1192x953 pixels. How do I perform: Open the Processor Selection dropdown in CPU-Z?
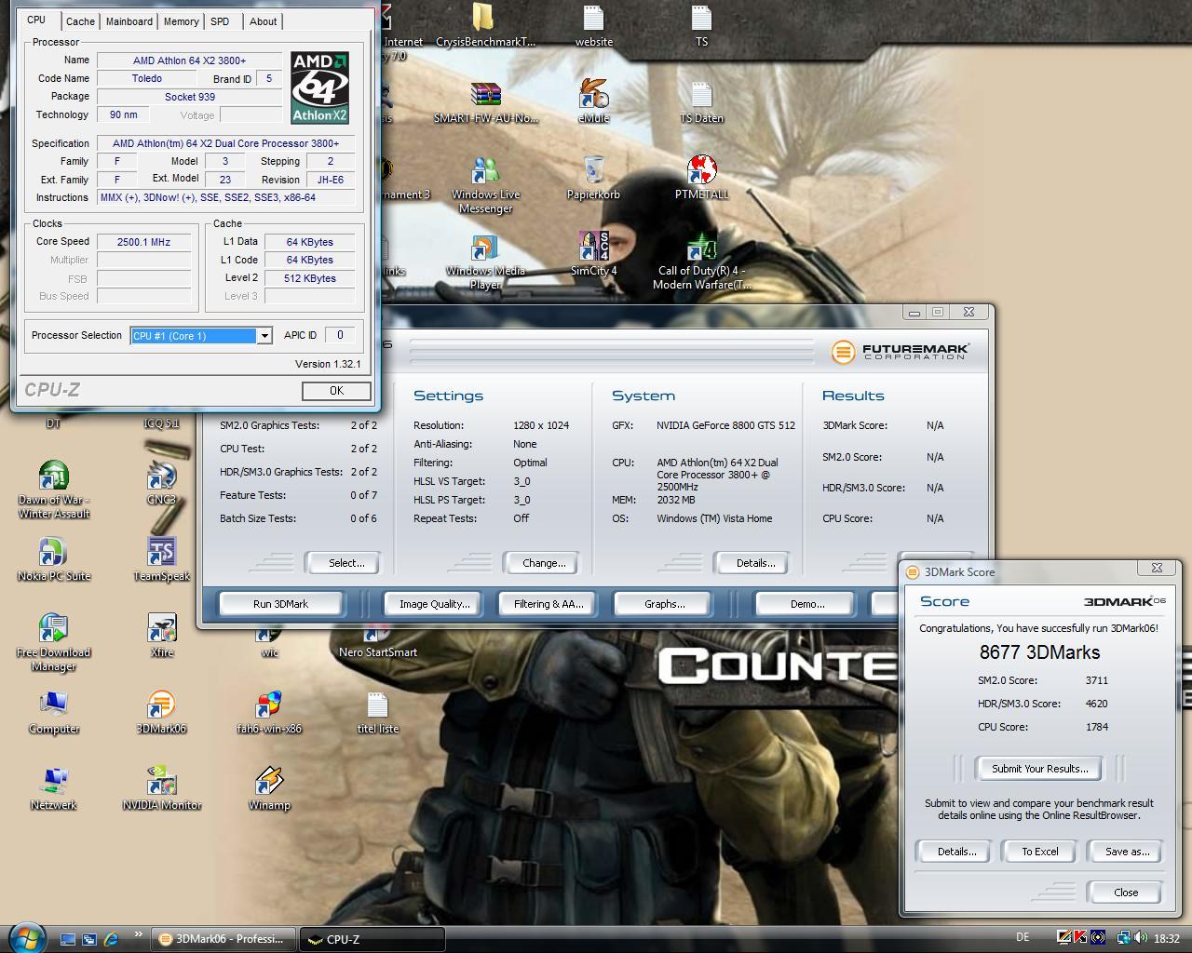(x=264, y=336)
